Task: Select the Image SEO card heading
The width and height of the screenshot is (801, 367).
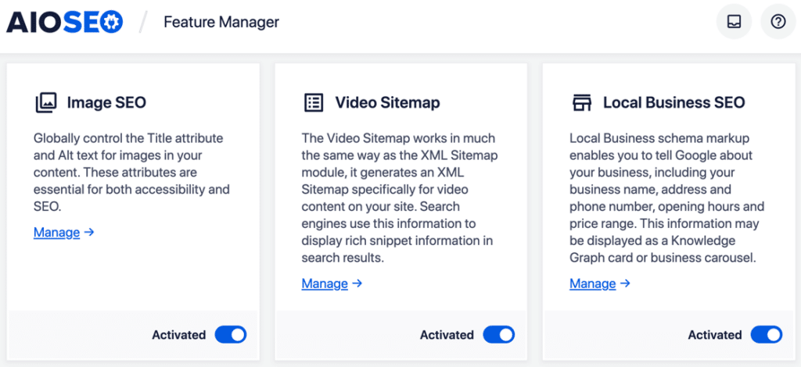Action: click(106, 102)
